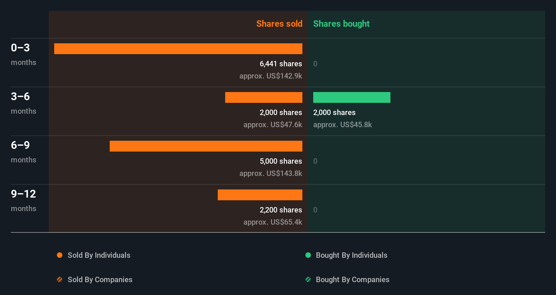Toggle the Sold By Companies legend label
This screenshot has height=295, width=556.
point(100,279)
